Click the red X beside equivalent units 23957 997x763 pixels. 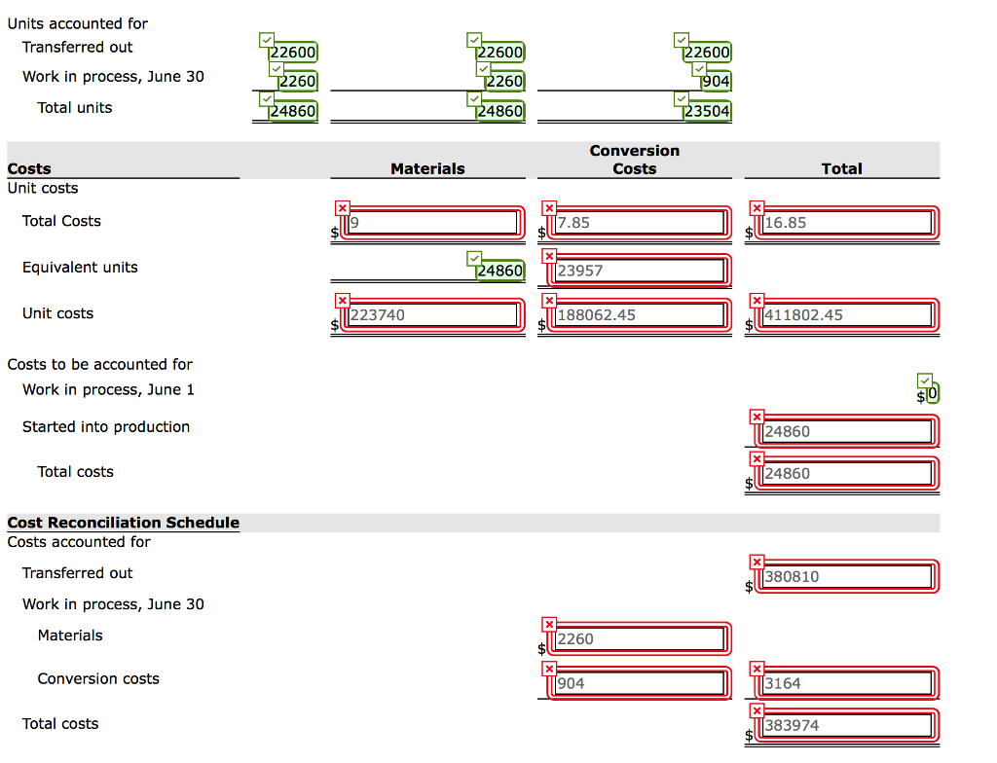click(x=549, y=256)
